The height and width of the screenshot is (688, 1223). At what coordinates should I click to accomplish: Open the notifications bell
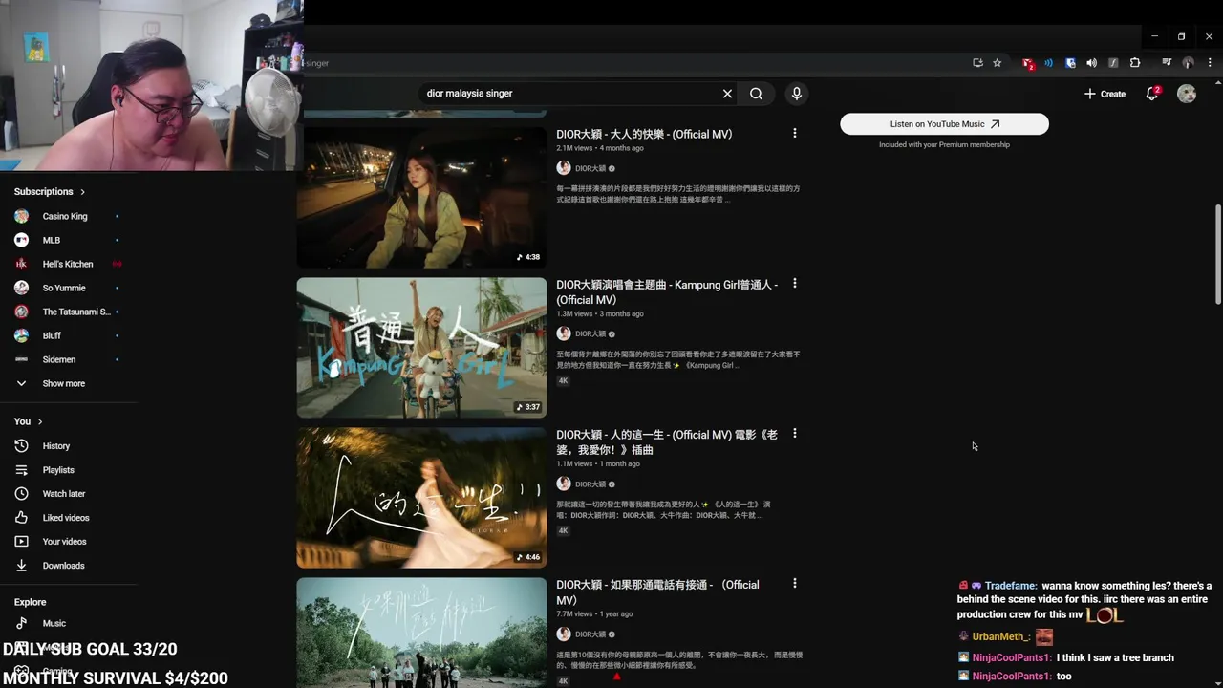(1152, 94)
